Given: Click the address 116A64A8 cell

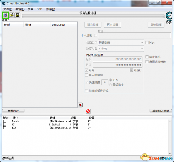Looking at the screenshot, I should [55, 124].
